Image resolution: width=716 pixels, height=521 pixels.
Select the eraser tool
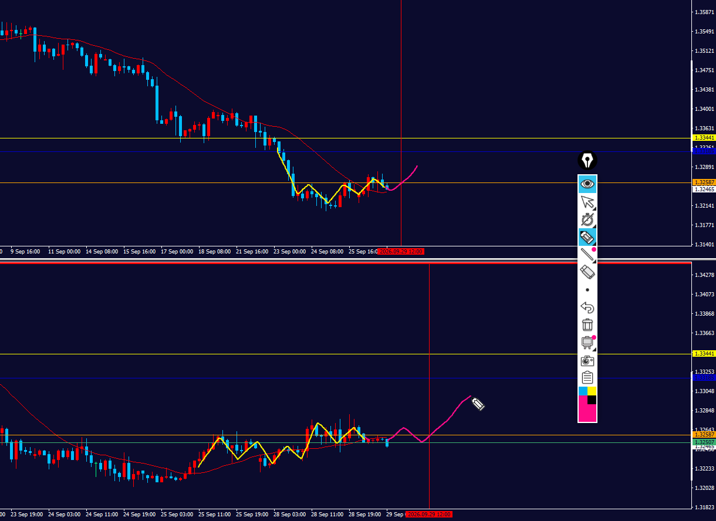(x=587, y=272)
